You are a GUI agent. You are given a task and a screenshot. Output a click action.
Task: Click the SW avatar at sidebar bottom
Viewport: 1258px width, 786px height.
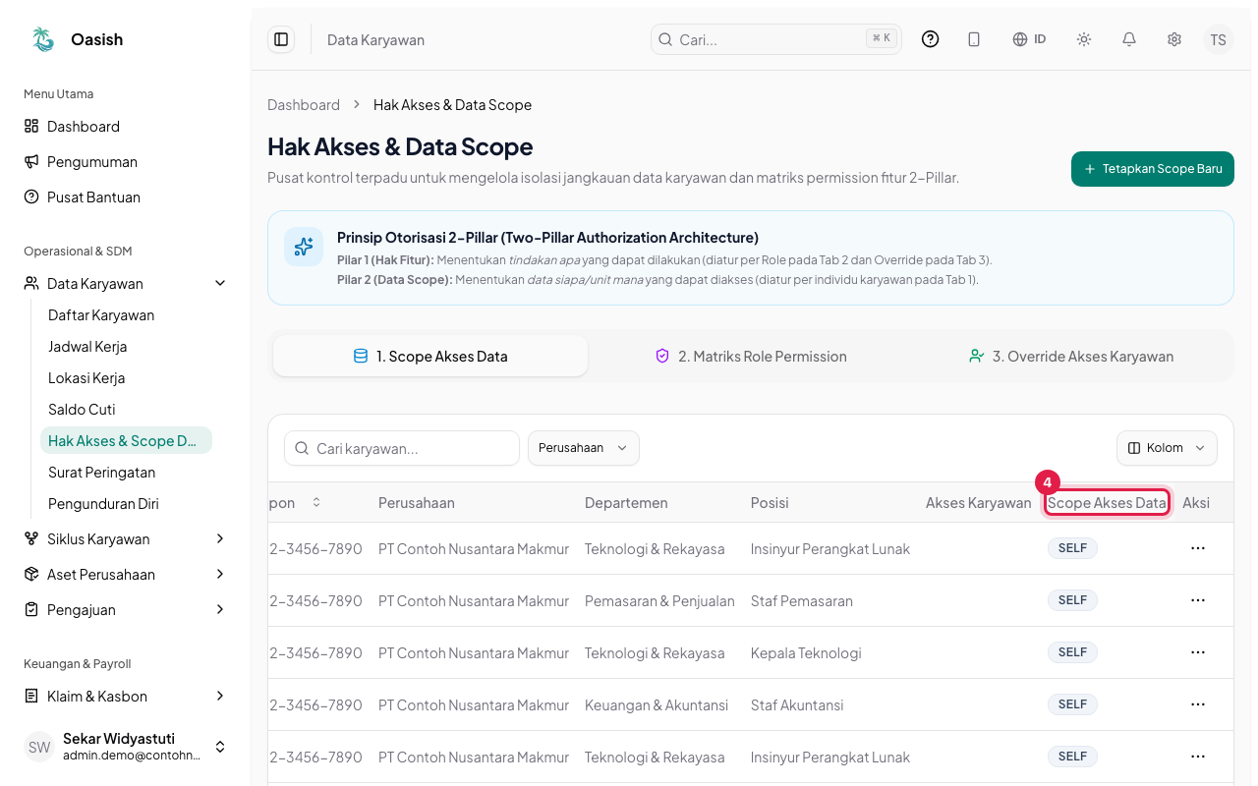(39, 747)
